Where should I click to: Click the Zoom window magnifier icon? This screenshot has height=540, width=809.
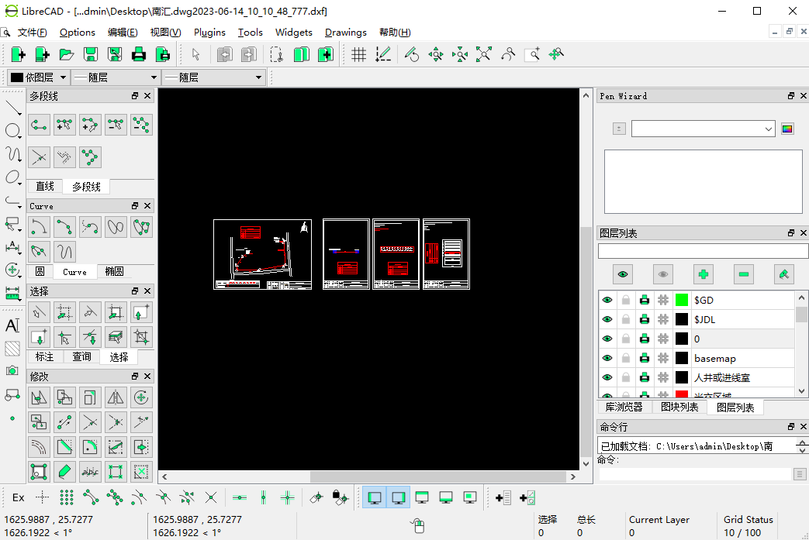pos(532,54)
